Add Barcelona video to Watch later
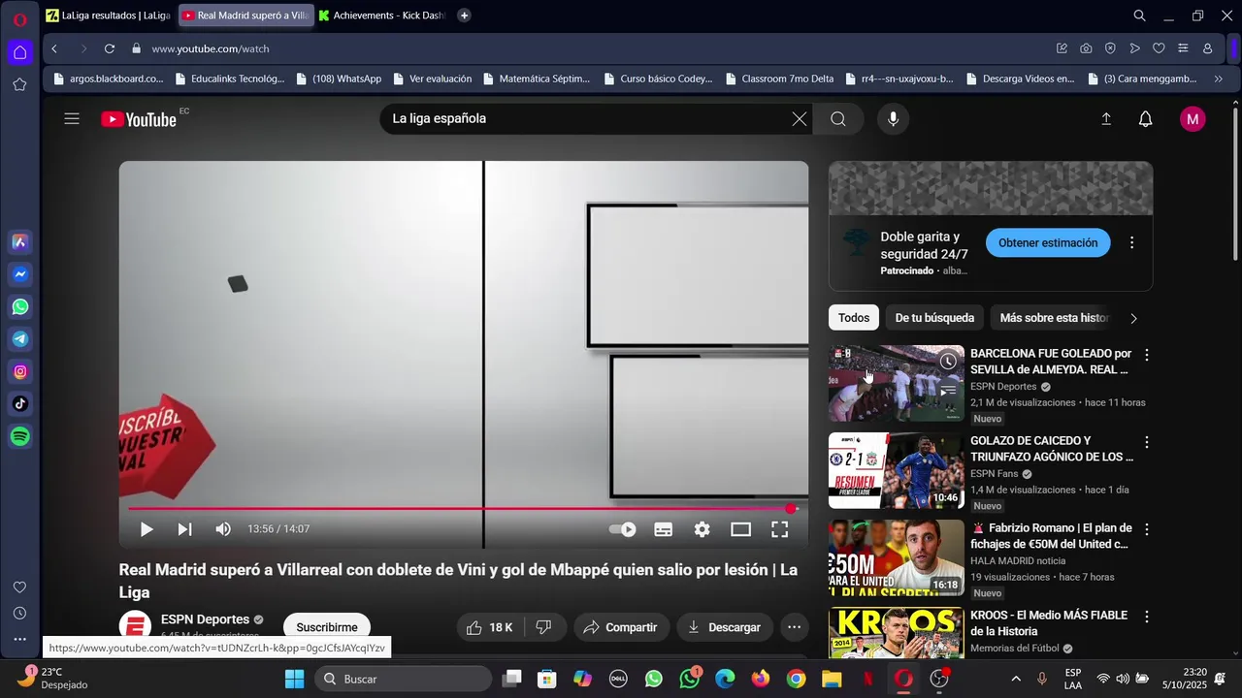This screenshot has width=1242, height=698. point(948,362)
